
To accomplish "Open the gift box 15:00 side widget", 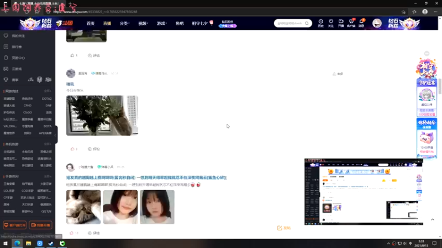I will click(427, 138).
